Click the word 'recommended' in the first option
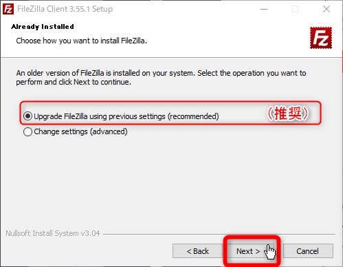 tap(193, 116)
